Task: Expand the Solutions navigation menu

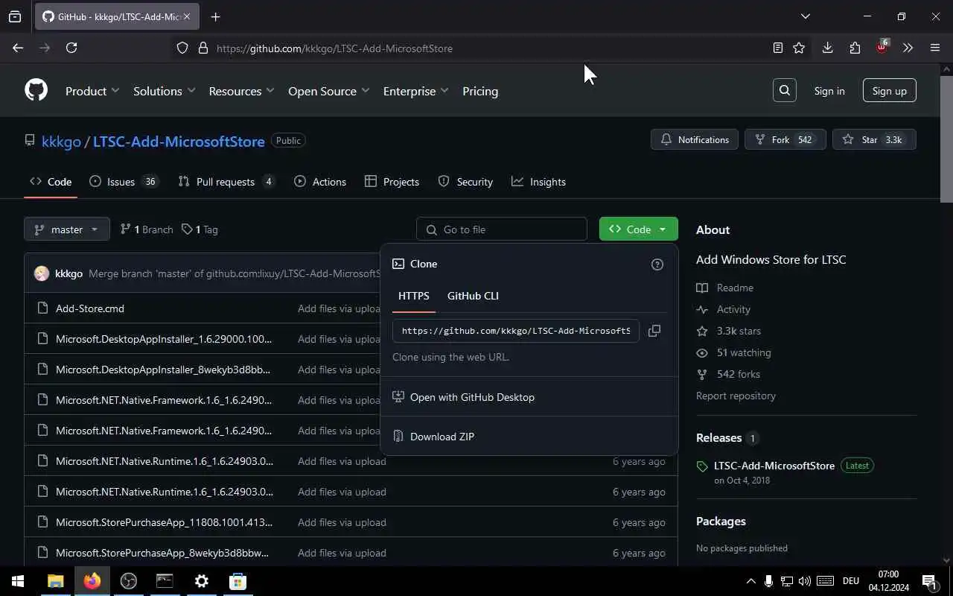Action: 164,91
